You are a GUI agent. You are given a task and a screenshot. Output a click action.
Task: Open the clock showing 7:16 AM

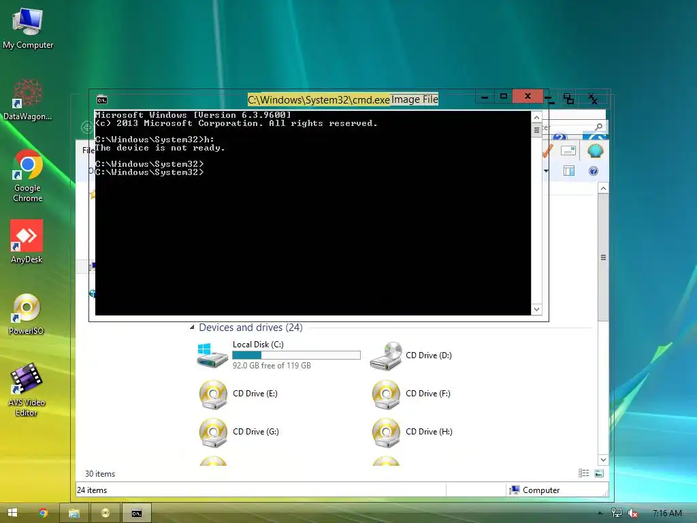pos(667,513)
